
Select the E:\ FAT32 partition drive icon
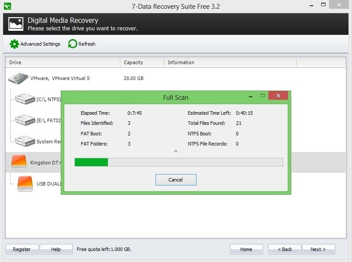(x=25, y=120)
